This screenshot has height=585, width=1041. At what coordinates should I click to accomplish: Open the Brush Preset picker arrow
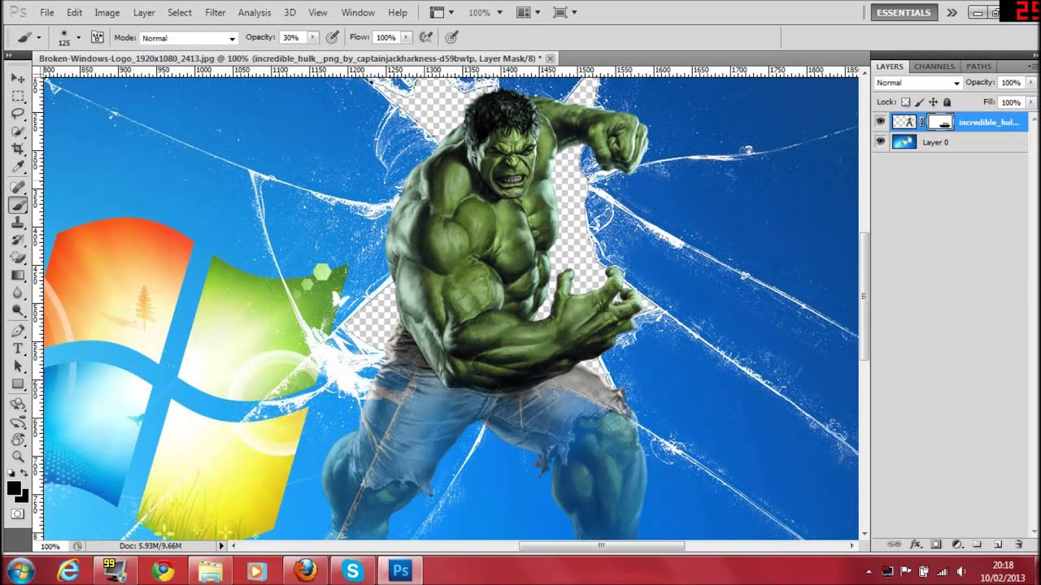click(x=78, y=37)
